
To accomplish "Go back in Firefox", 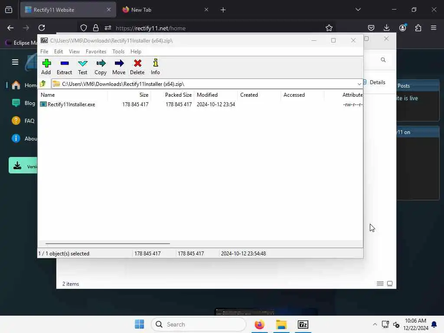I will click(x=10, y=28).
